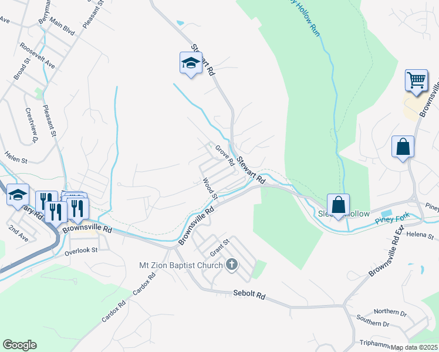Click the Map data ©2025 attribution
This screenshot has height=352, width=439.
tap(414, 348)
